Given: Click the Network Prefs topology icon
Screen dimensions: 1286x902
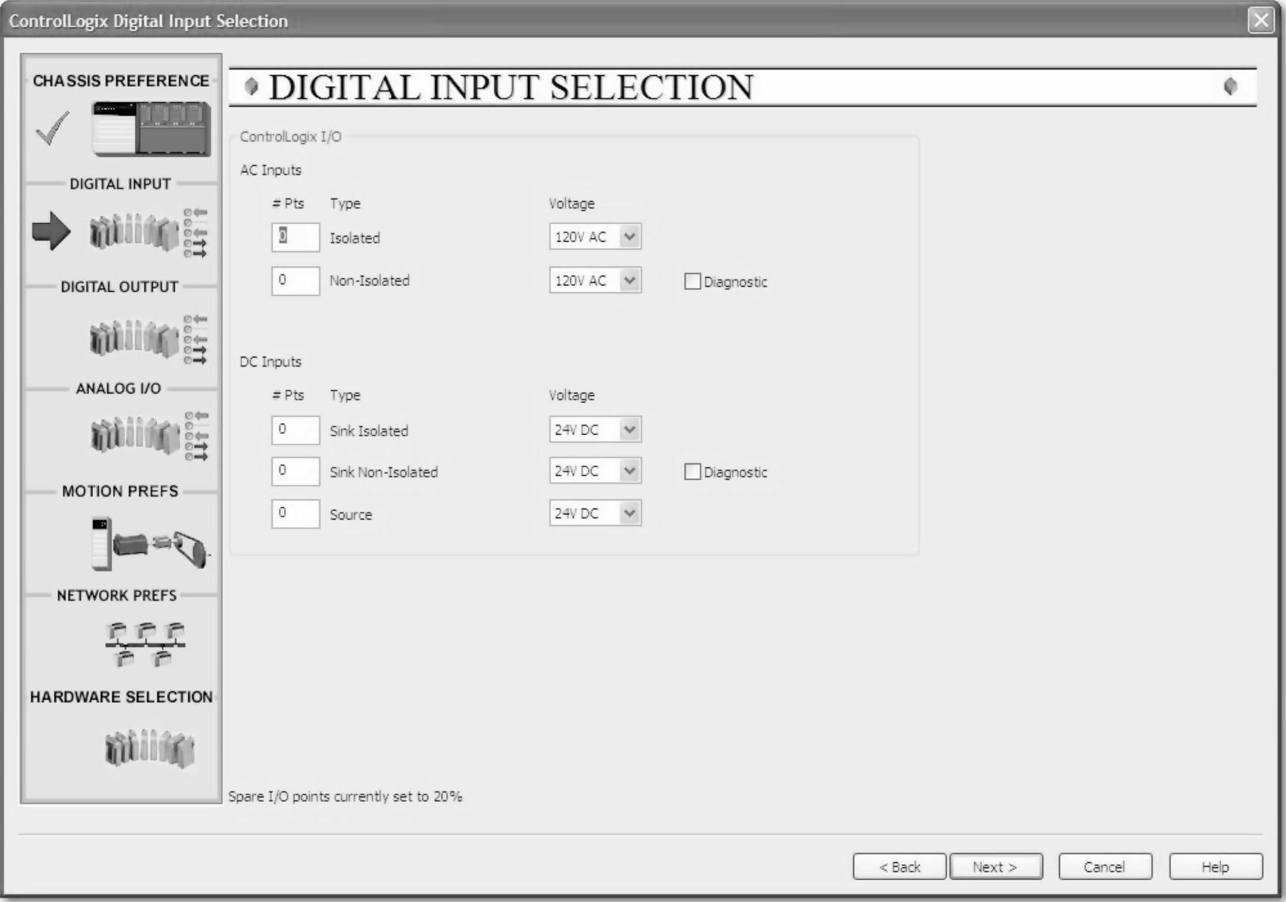Looking at the screenshot, I should pyautogui.click(x=145, y=644).
